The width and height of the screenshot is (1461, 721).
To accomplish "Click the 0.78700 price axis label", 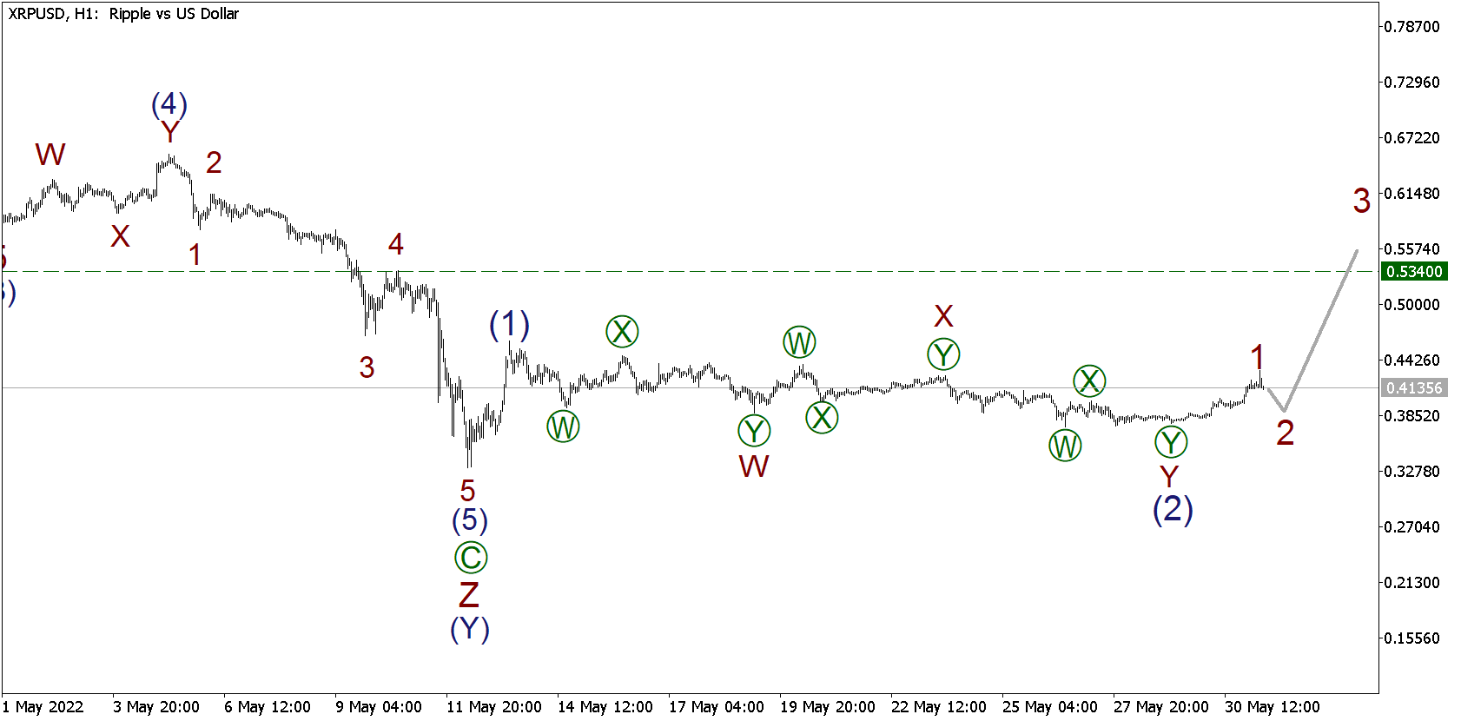I will pos(1411,27).
